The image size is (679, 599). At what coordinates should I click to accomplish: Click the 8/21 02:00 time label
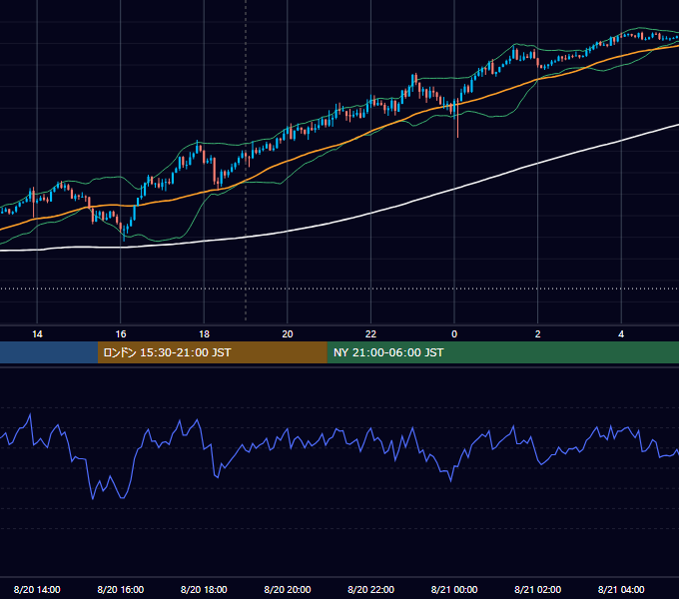point(538,589)
